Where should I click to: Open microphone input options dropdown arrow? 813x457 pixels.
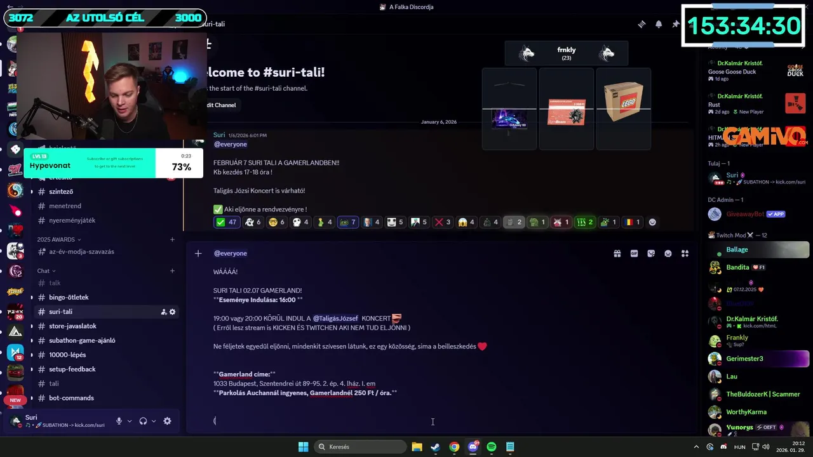[x=130, y=421]
